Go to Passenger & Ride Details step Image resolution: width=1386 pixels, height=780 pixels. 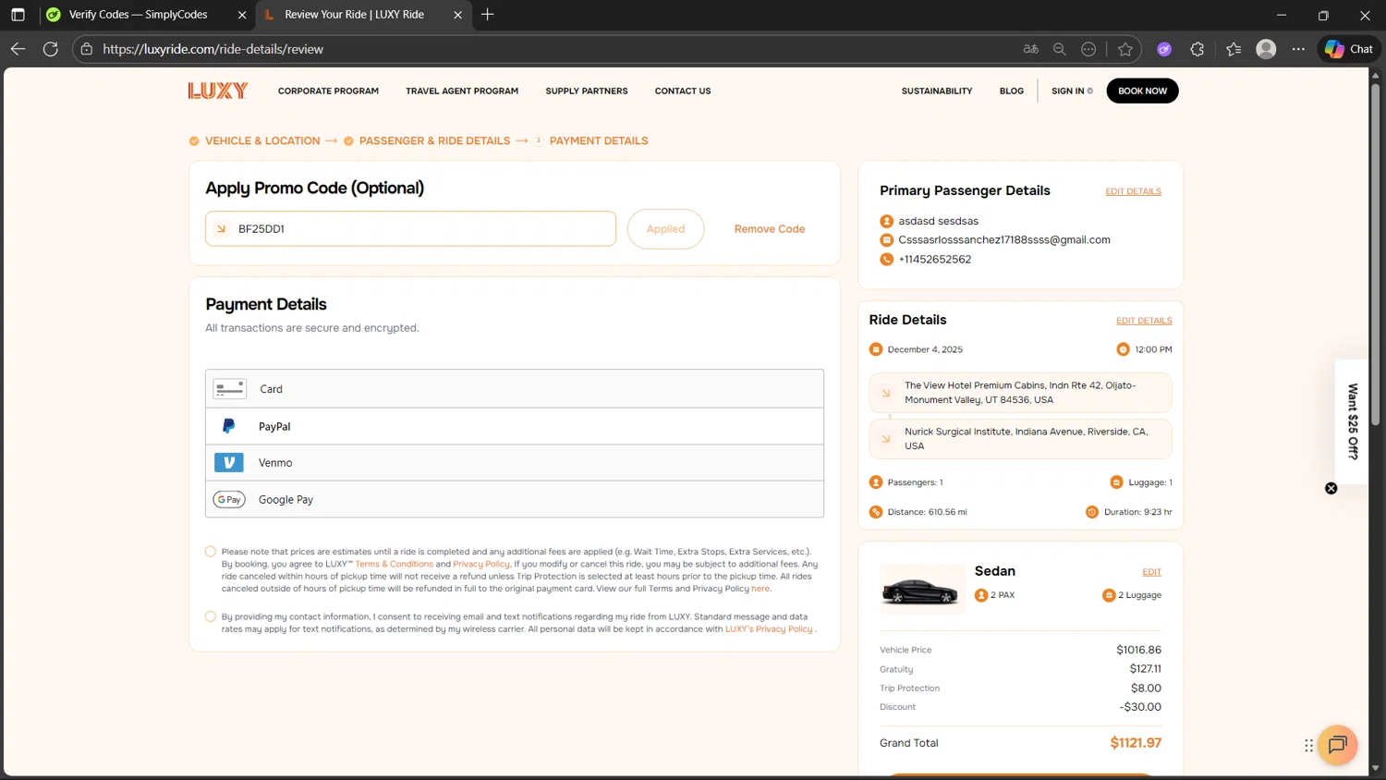(x=434, y=140)
